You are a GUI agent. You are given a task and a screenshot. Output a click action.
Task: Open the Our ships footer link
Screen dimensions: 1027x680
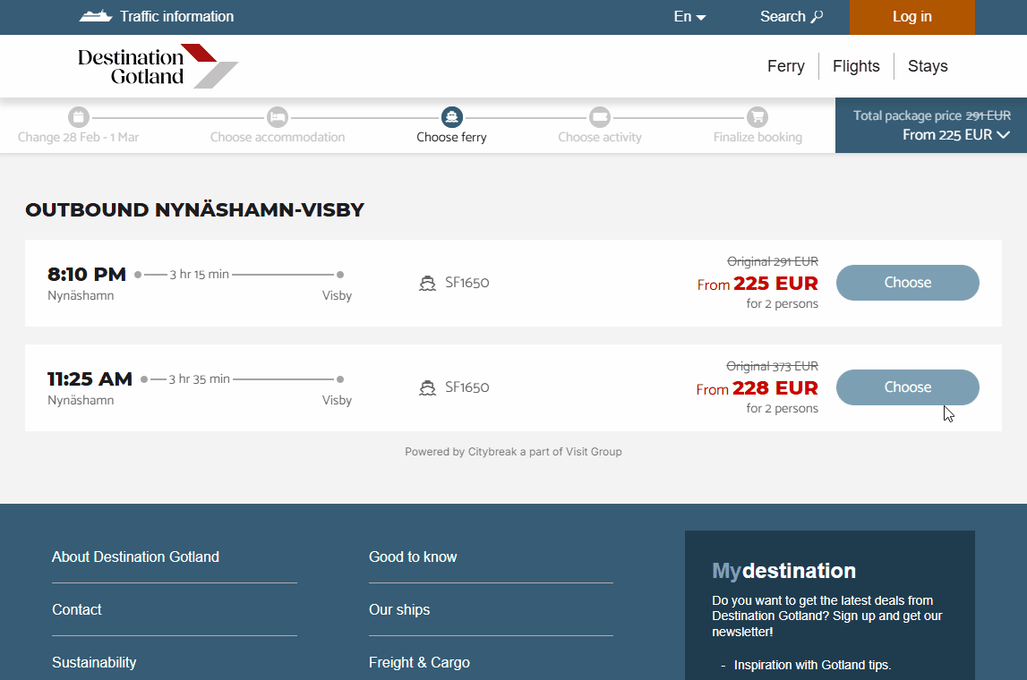[398, 610]
